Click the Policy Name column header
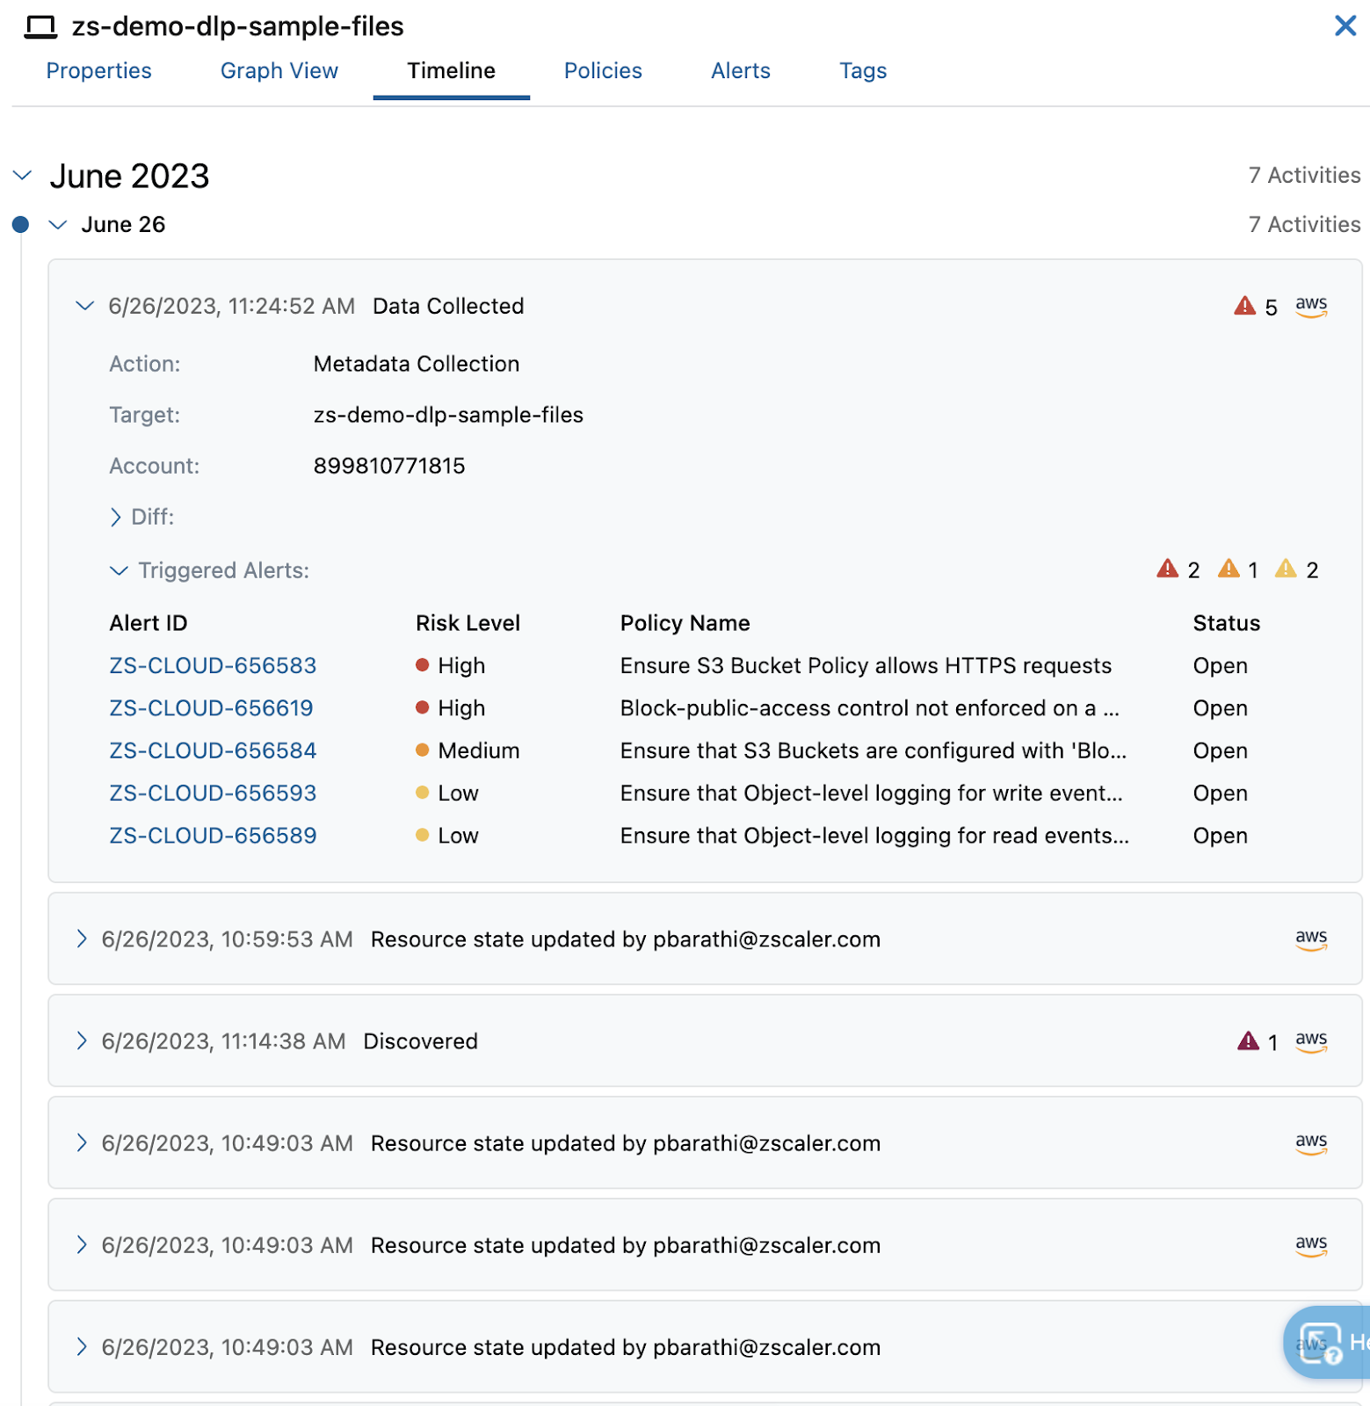Viewport: 1370px width, 1406px height. click(685, 623)
